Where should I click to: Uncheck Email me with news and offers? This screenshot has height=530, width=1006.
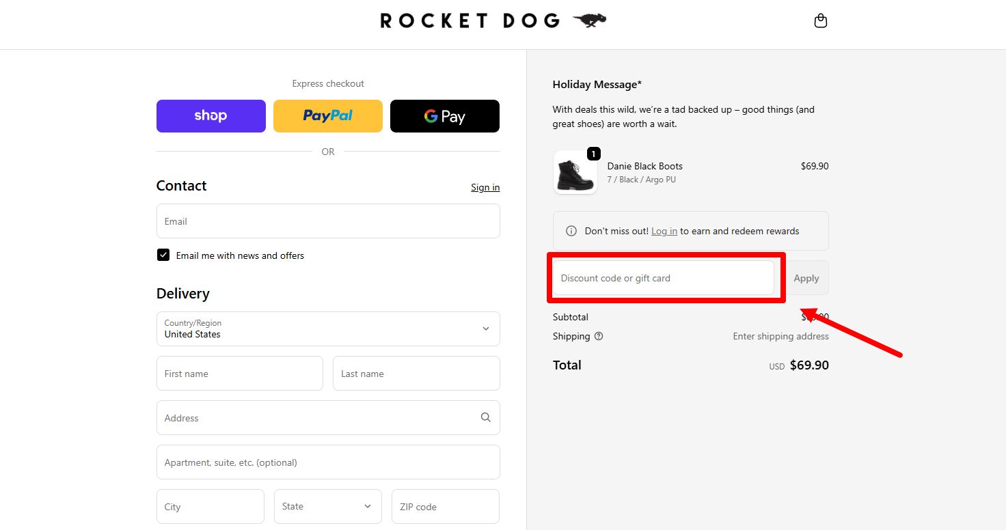(x=163, y=255)
